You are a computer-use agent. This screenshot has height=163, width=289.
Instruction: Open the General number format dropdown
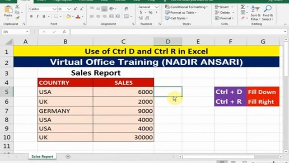pyautogui.click(x=157, y=7)
